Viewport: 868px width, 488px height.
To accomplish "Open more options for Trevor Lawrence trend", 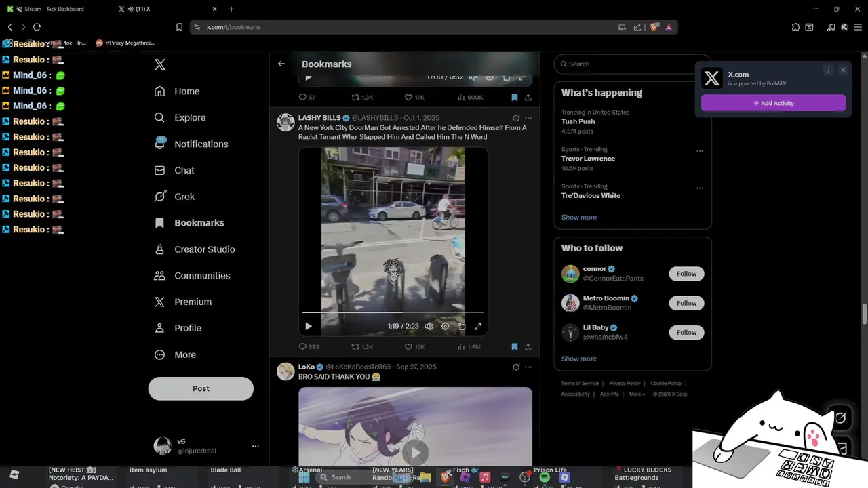I will point(700,151).
